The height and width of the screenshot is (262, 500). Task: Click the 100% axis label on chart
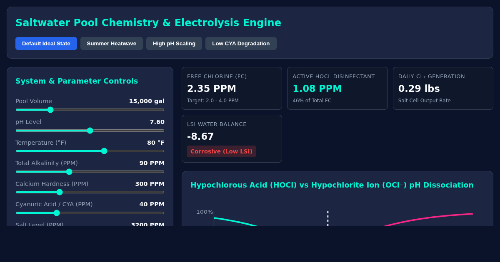[205, 212]
